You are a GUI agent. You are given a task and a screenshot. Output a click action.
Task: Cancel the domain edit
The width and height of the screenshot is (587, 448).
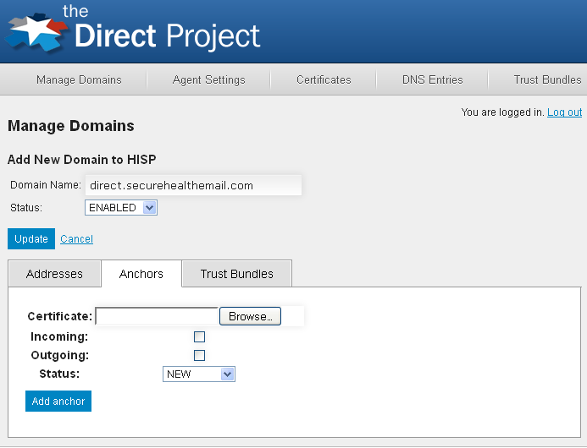(x=76, y=238)
